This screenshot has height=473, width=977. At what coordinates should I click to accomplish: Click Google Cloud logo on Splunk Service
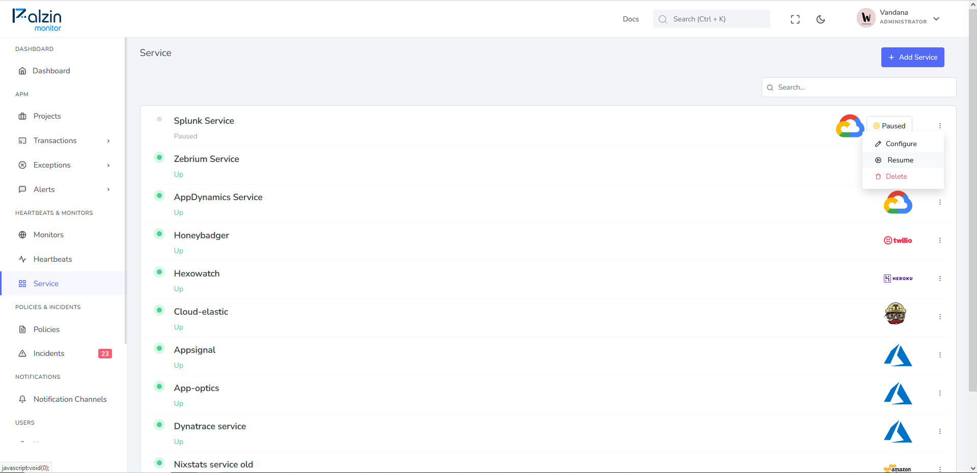click(850, 126)
